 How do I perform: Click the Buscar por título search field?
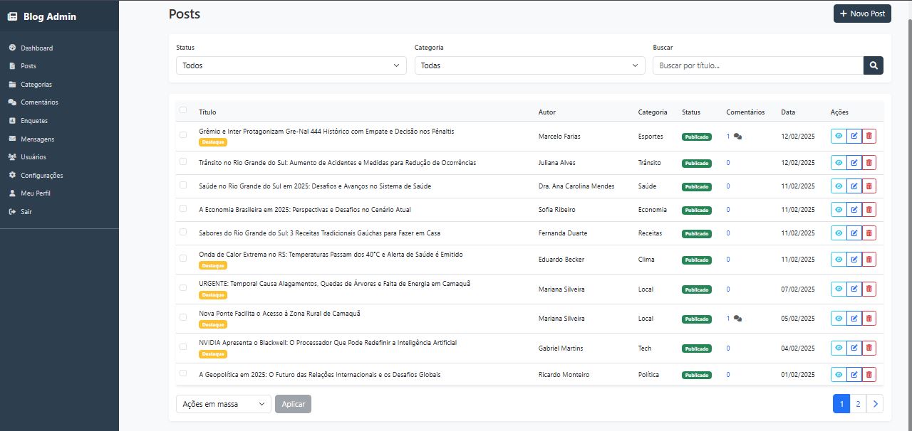click(758, 65)
